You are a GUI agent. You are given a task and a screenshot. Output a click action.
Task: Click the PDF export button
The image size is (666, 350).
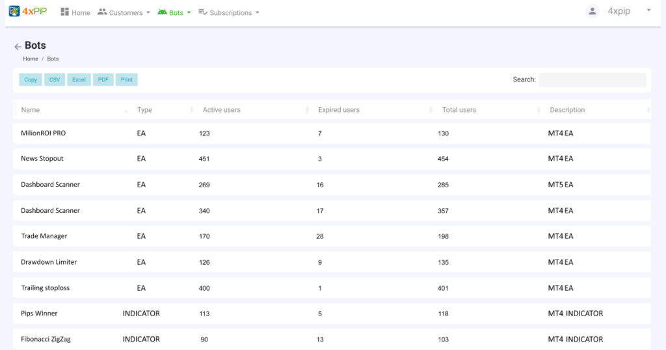pos(103,80)
